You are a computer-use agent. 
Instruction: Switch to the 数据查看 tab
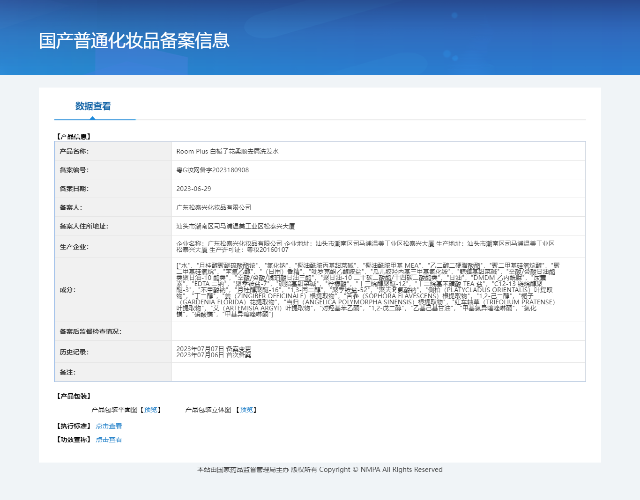click(93, 106)
